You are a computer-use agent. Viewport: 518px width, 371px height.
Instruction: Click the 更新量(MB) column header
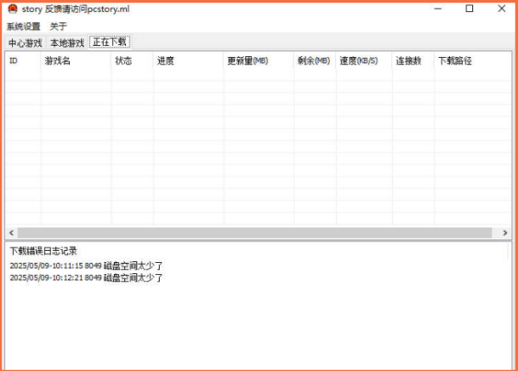tap(258, 61)
